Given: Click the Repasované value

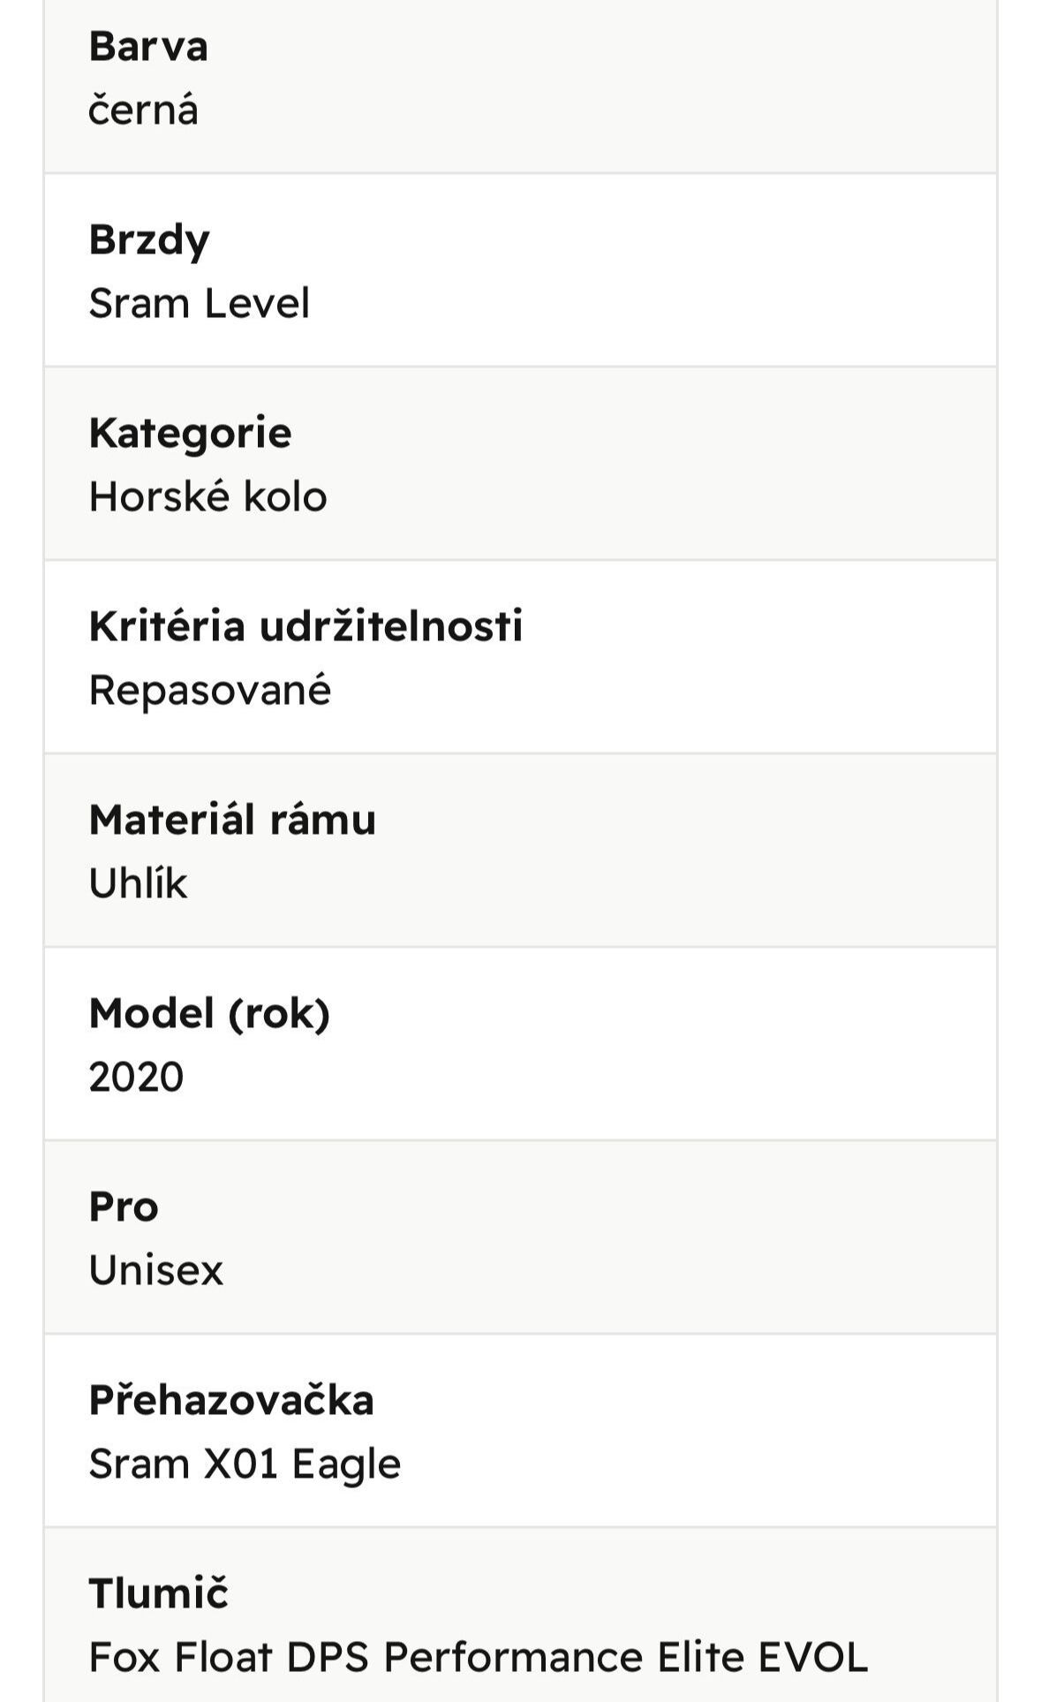Looking at the screenshot, I should point(210,691).
